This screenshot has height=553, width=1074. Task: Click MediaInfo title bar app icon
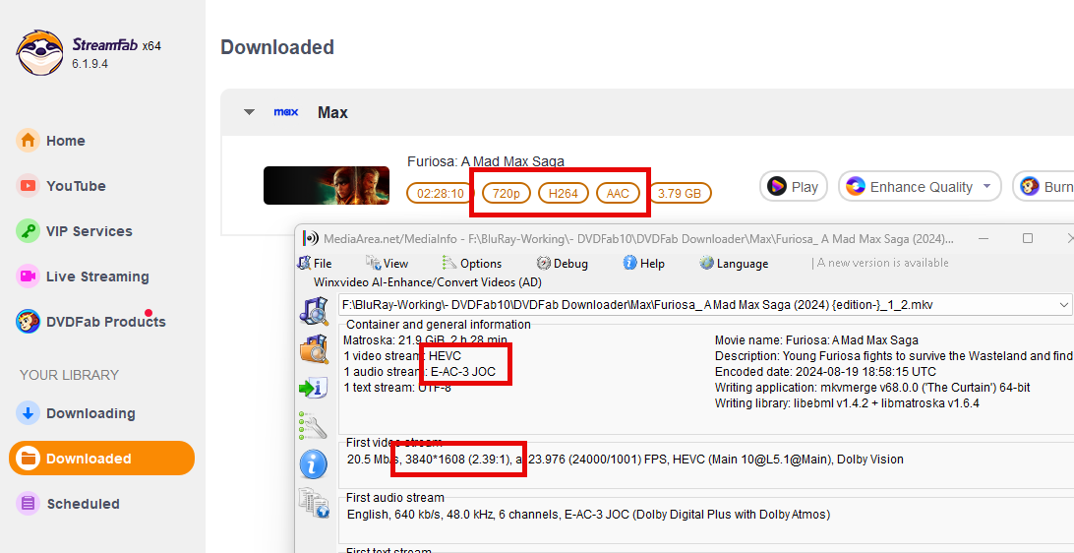pyautogui.click(x=310, y=239)
